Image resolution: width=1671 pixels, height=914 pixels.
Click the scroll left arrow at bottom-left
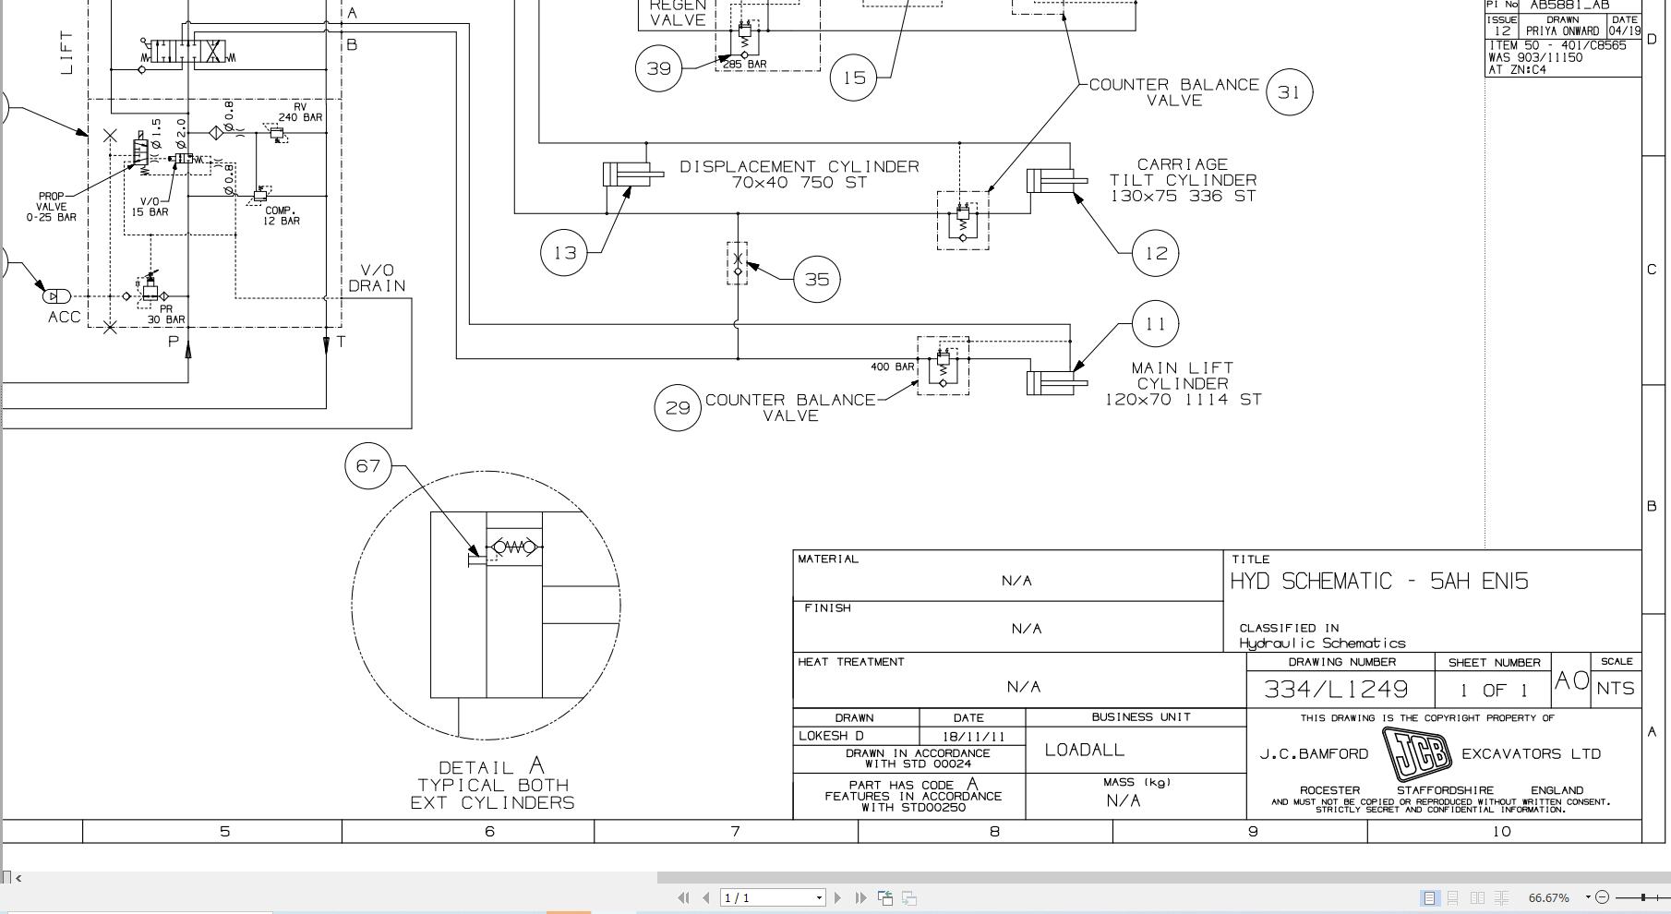click(x=18, y=878)
